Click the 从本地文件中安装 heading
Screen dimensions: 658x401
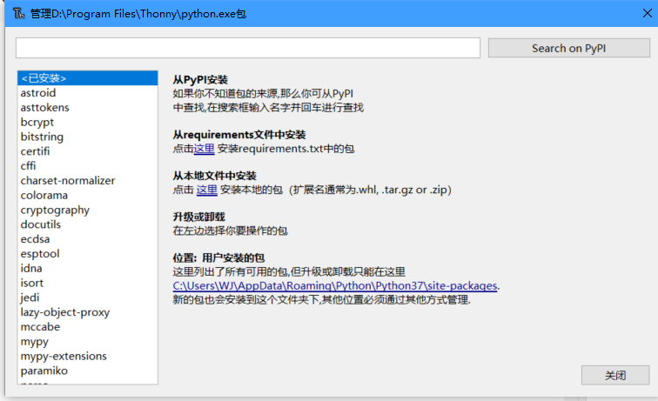pos(214,176)
